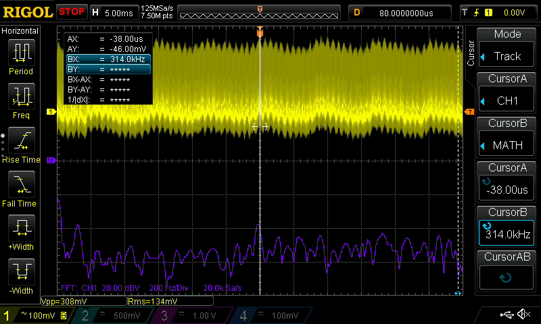This screenshot has height=324, width=541.
Task: Click the RIGOL logo
Action: coord(27,12)
